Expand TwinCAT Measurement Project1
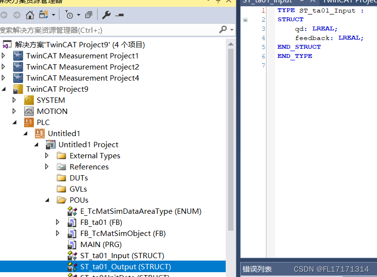This screenshot has width=377, height=277. pos(3,56)
